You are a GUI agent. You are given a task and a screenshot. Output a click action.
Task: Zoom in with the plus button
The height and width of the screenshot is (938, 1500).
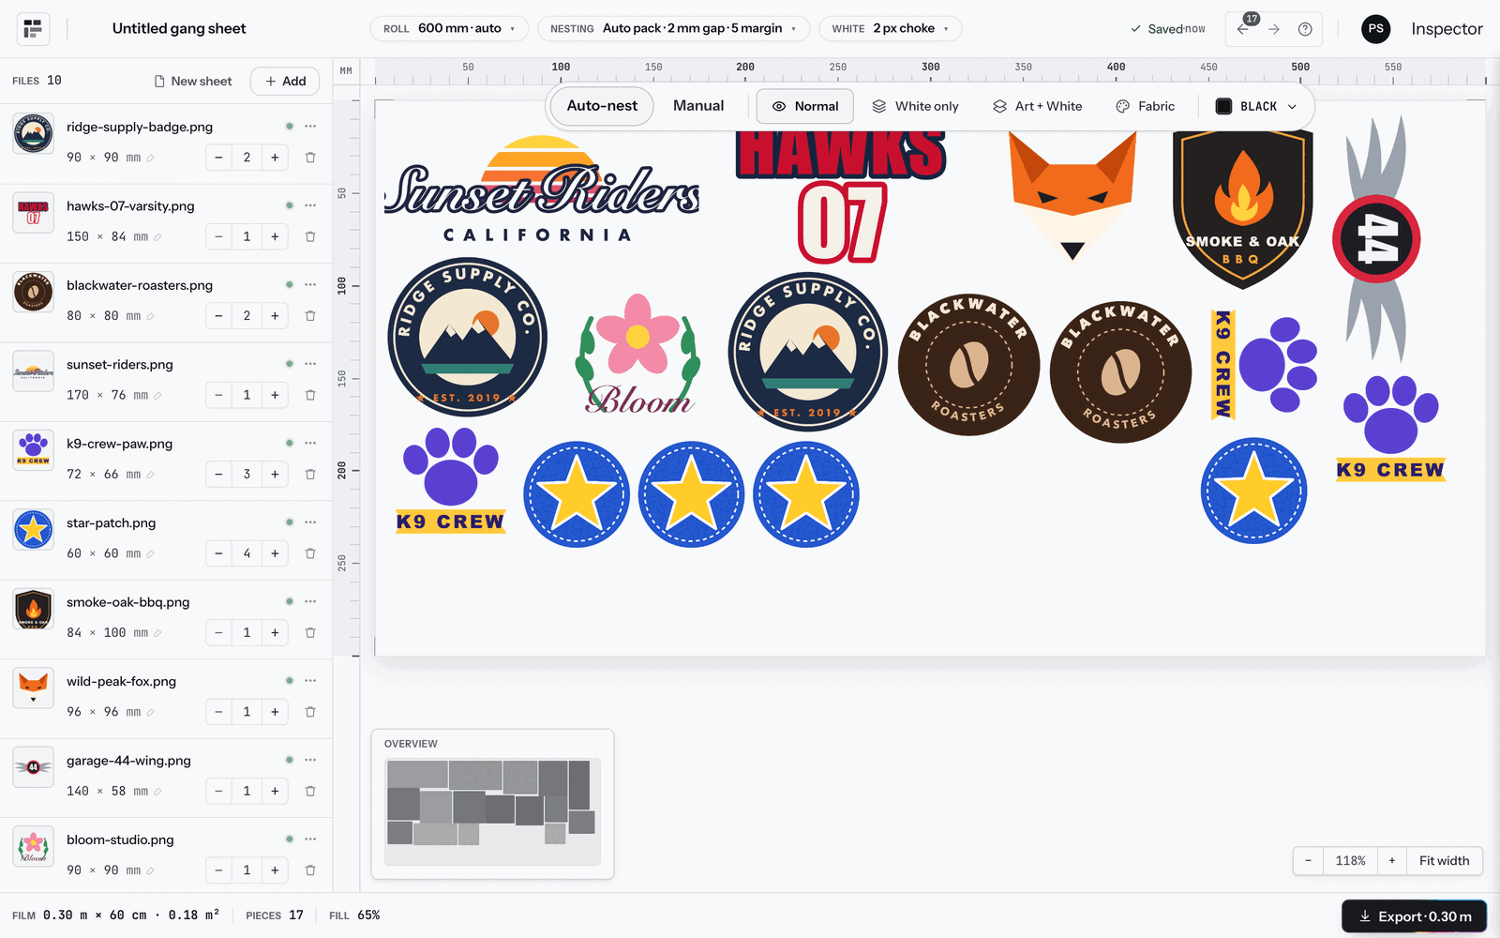[x=1392, y=860]
